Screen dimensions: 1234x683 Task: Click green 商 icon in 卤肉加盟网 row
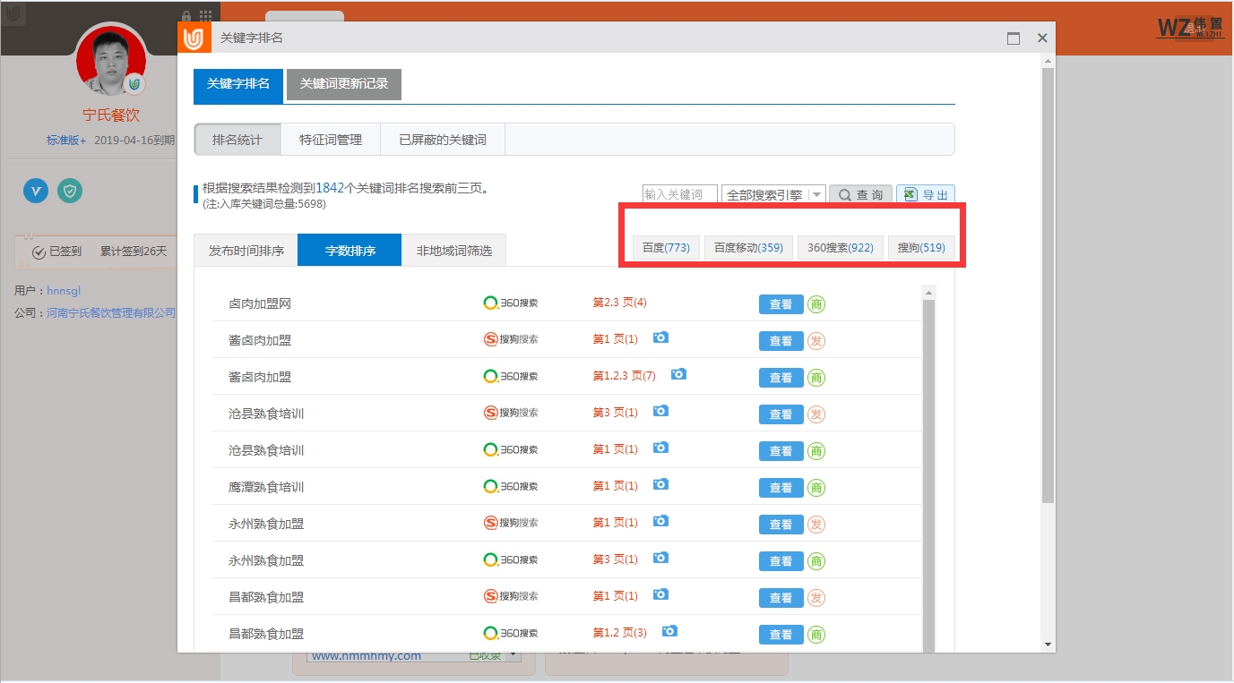point(816,304)
